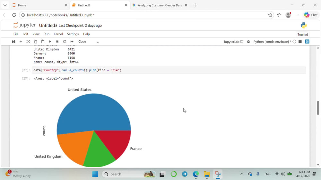Open the View menu
The height and width of the screenshot is (180, 321).
tap(36, 34)
